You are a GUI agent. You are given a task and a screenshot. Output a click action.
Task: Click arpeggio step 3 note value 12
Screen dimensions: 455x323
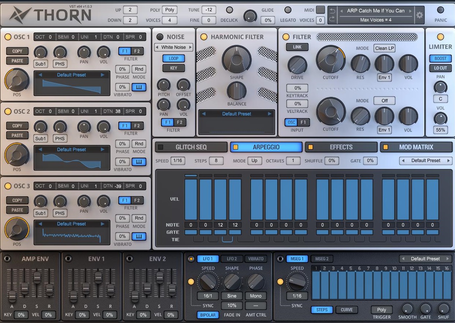point(220,225)
